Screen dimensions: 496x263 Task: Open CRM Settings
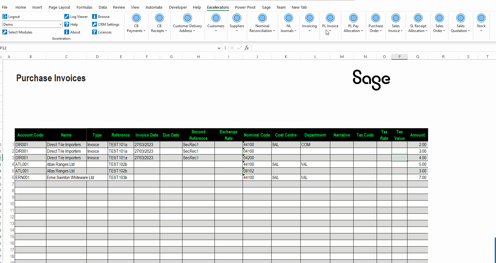click(106, 25)
